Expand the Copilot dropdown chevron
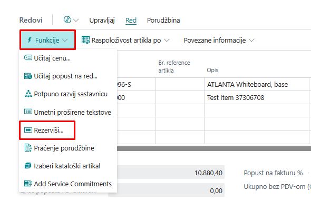The image size is (311, 211). pyautogui.click(x=76, y=21)
